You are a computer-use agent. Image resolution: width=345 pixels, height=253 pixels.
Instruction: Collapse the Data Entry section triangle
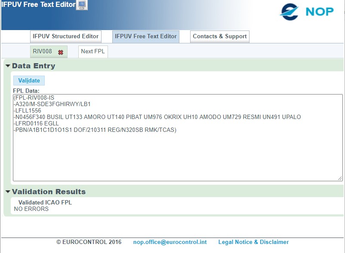pyautogui.click(x=8, y=66)
